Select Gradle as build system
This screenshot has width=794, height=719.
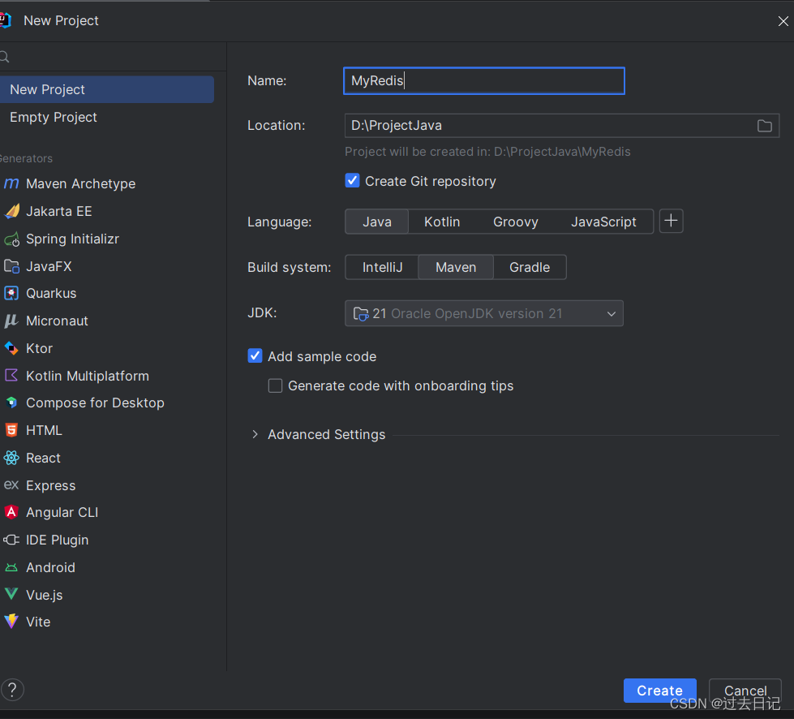tap(530, 267)
